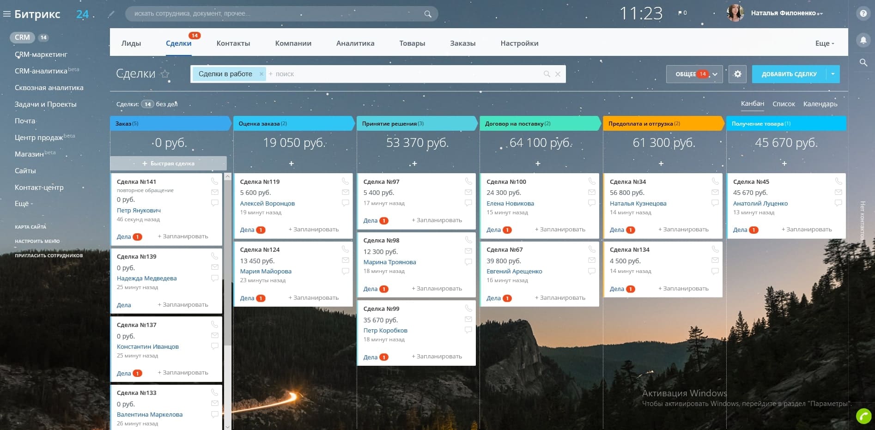Click the global search field at top
The height and width of the screenshot is (430, 875).
click(x=277, y=14)
